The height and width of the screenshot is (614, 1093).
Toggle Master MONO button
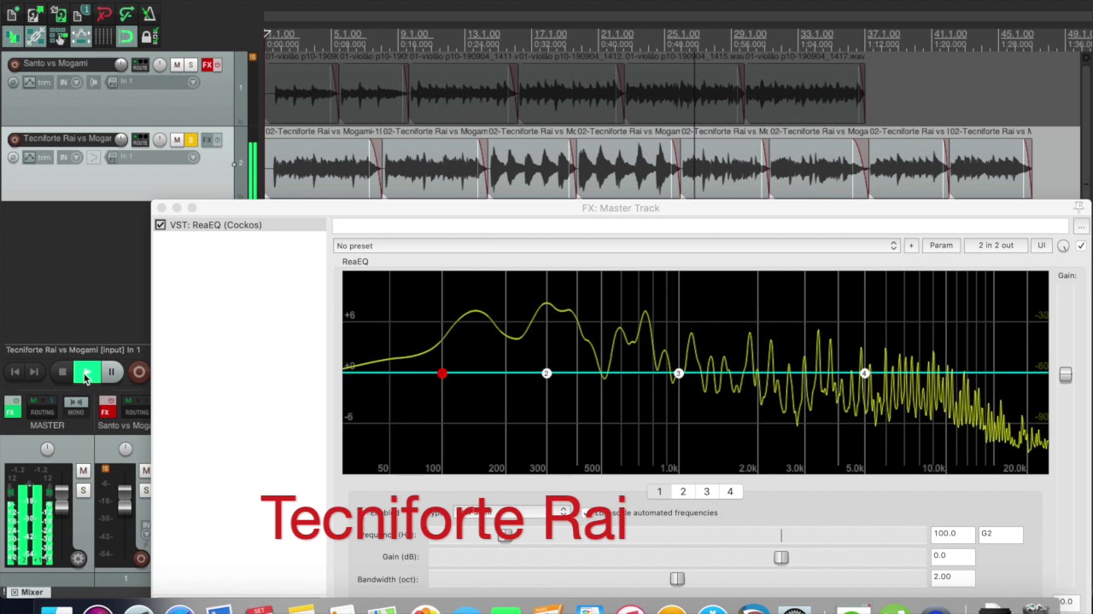(x=76, y=407)
